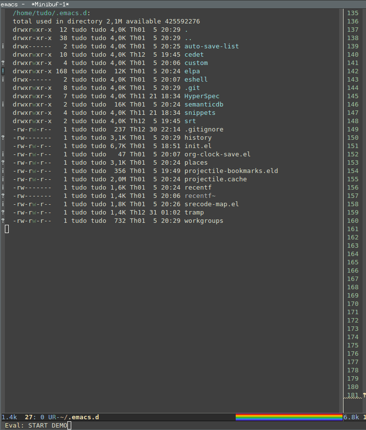Image resolution: width=366 pixels, height=430 pixels.
Task: Open the elpa directory entry
Action: pyautogui.click(x=192, y=71)
